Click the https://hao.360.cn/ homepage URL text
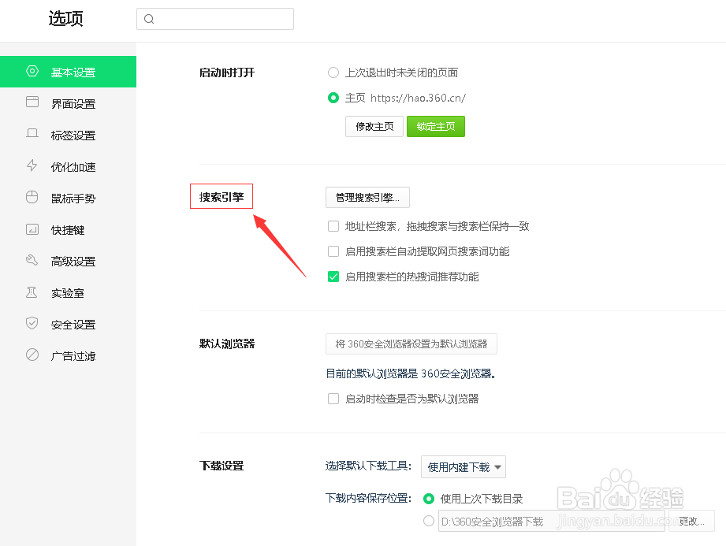 pos(418,98)
